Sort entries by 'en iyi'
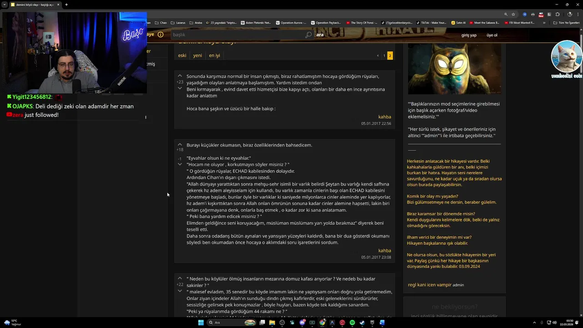This screenshot has width=583, height=328. point(215,55)
